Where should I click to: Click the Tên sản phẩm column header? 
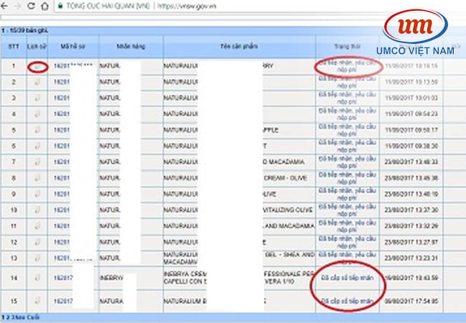[x=239, y=47]
